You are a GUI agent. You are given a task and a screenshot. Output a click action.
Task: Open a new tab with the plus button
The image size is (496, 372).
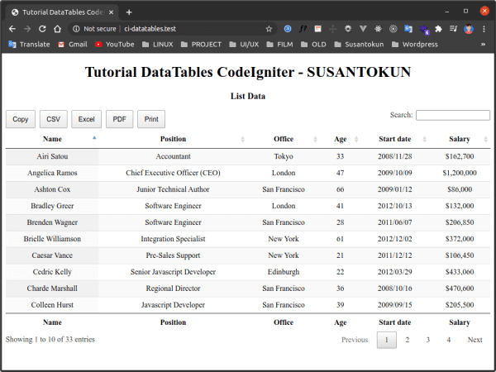point(129,12)
